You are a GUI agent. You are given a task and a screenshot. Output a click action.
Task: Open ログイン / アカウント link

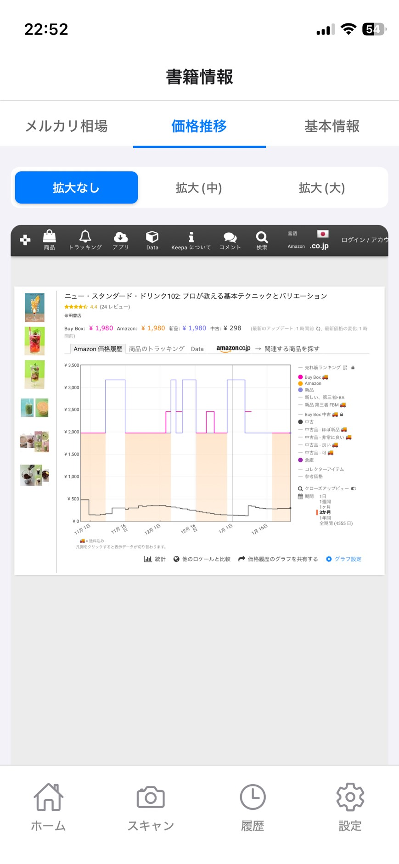click(365, 240)
